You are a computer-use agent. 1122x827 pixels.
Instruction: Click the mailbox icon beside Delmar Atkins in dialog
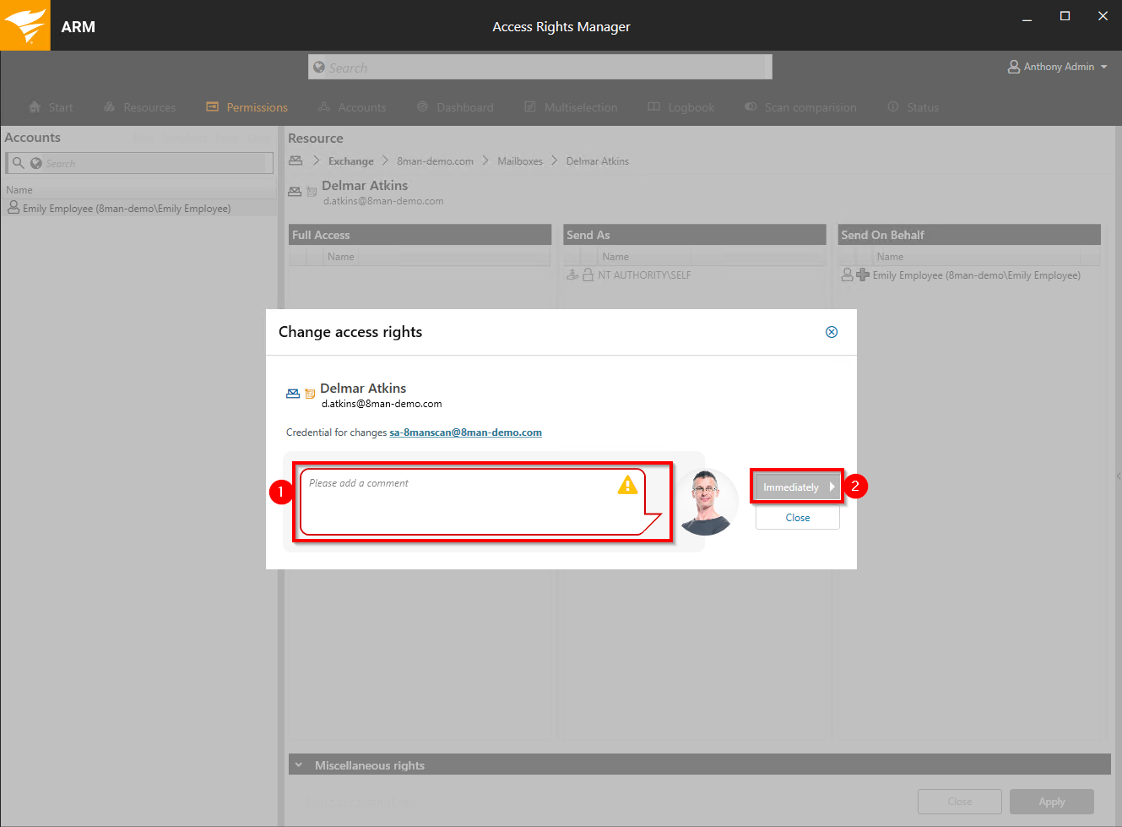click(x=293, y=394)
